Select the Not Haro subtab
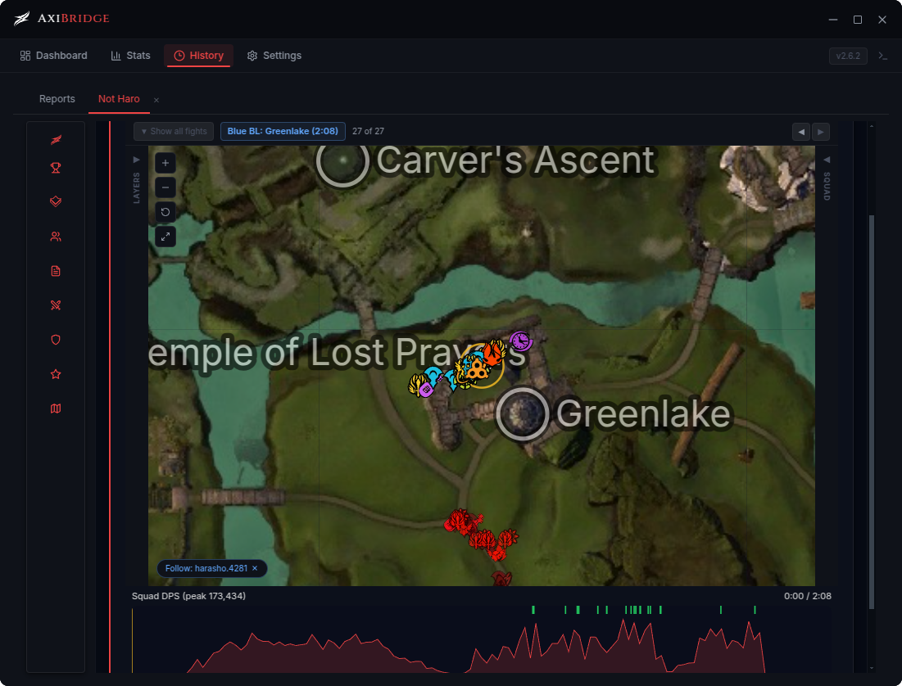Viewport: 902px width, 686px height. coord(119,99)
